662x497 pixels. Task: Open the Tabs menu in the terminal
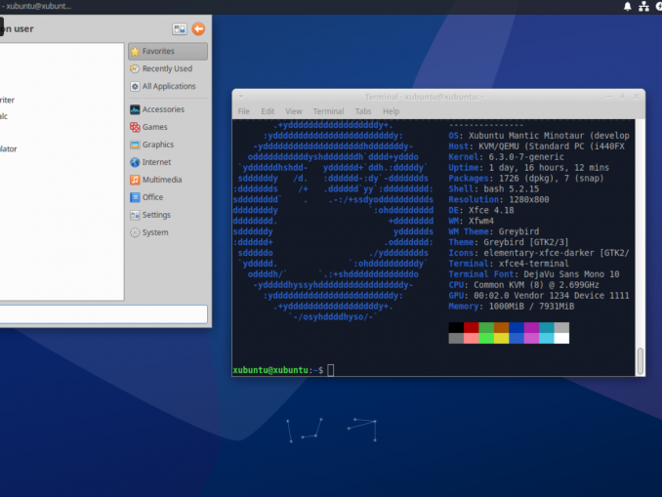363,111
